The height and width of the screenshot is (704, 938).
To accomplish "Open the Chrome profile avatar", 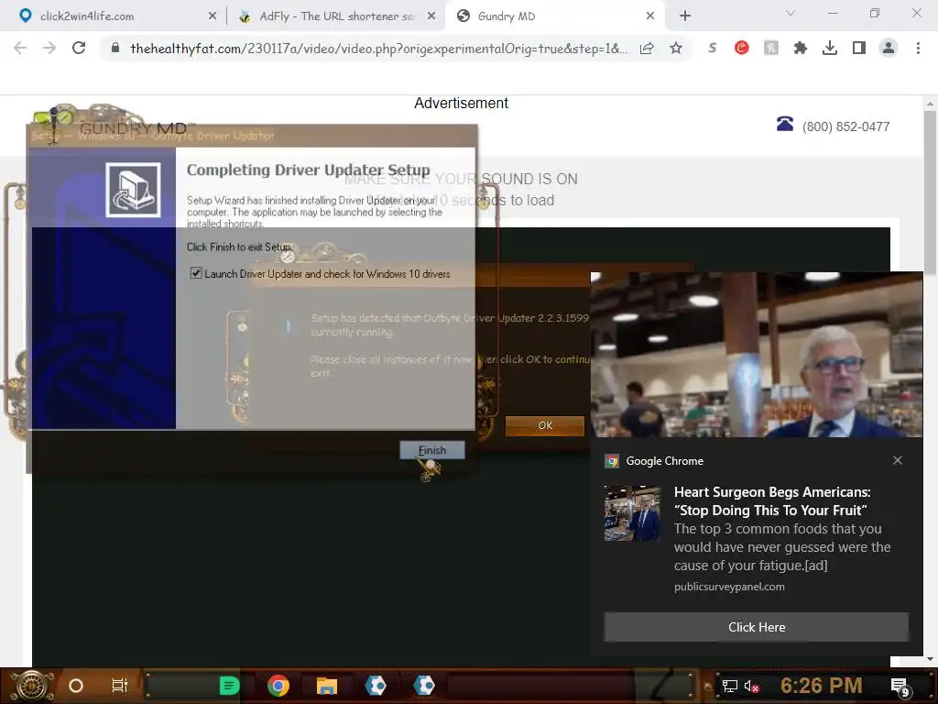I will tap(889, 48).
